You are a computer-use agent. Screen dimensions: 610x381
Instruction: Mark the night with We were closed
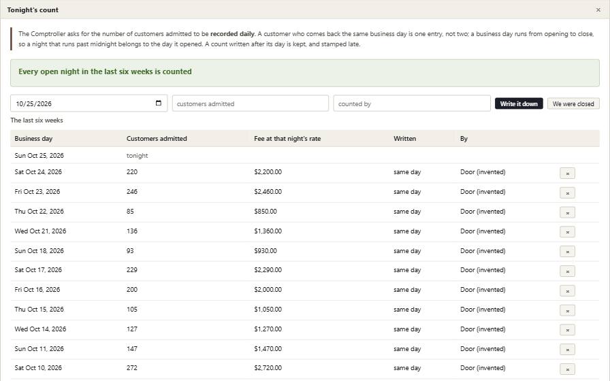[573, 103]
